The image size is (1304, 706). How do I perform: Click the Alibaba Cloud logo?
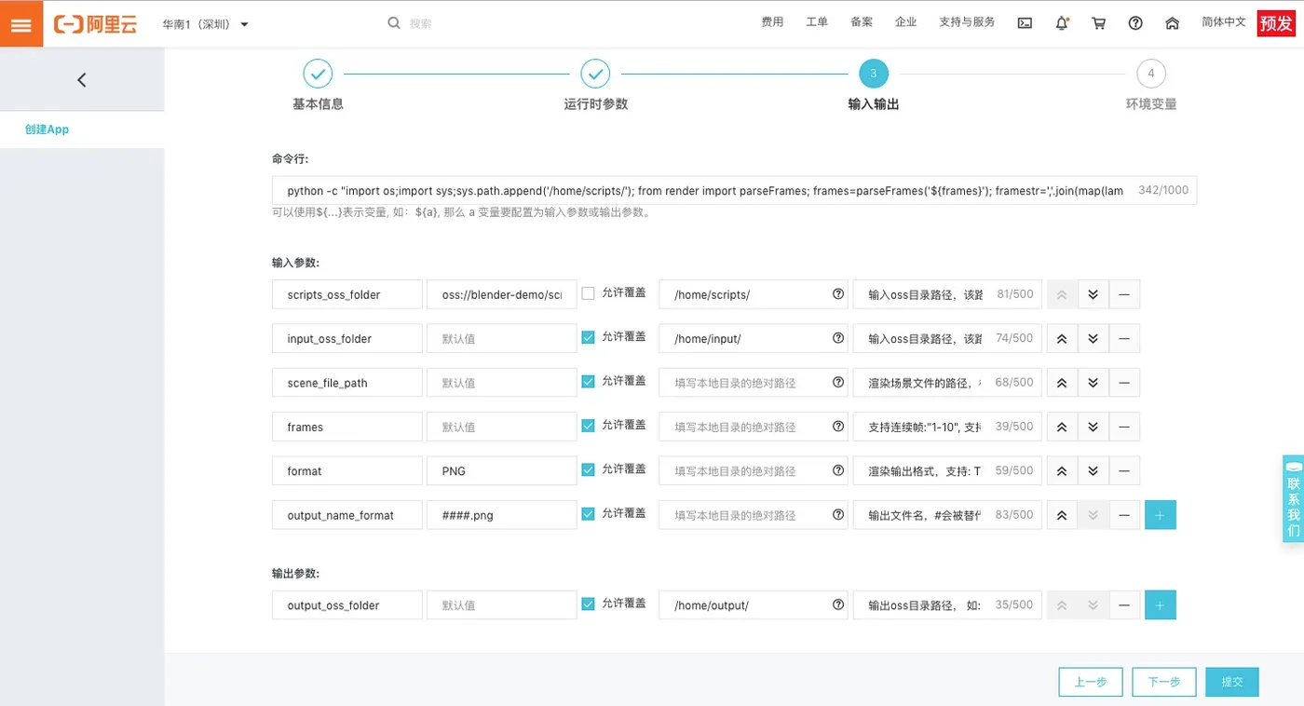96,23
